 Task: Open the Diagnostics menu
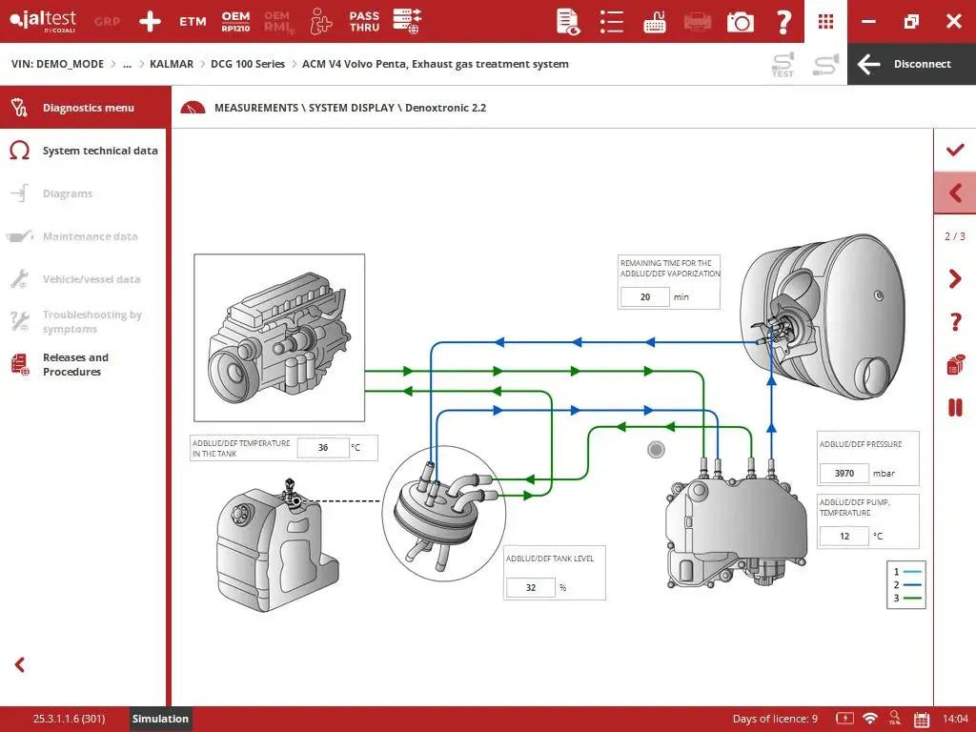88,108
